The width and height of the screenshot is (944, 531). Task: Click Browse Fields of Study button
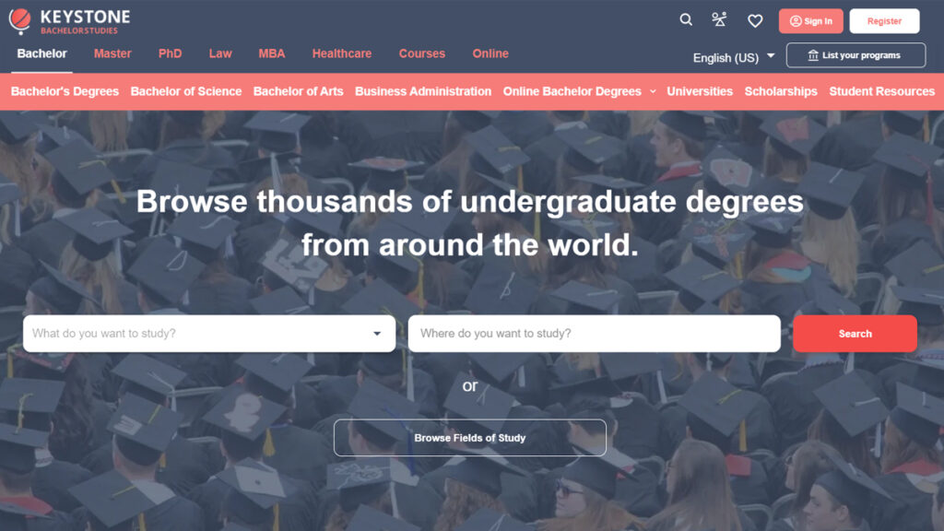469,438
